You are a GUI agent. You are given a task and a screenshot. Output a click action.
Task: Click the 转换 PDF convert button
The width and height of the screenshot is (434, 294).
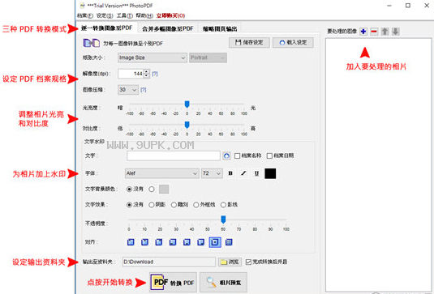[x=174, y=283]
